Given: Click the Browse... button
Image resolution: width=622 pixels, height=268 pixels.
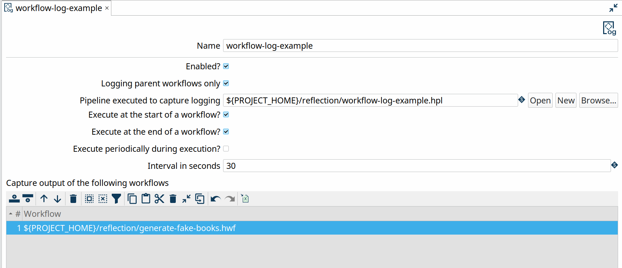Looking at the screenshot, I should point(598,101).
